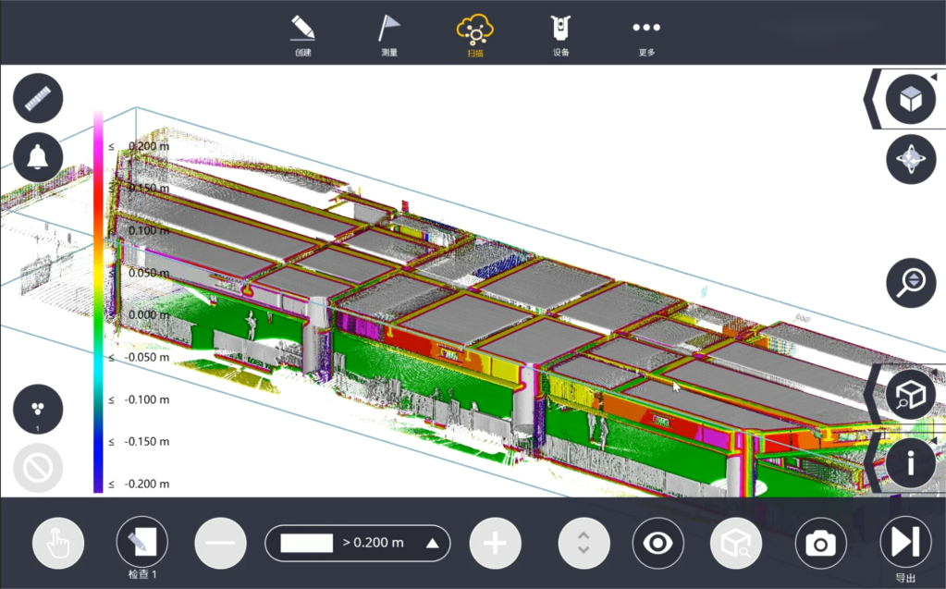Click the -0.200 m legend label
Screen dimensions: 946x589
(x=147, y=484)
